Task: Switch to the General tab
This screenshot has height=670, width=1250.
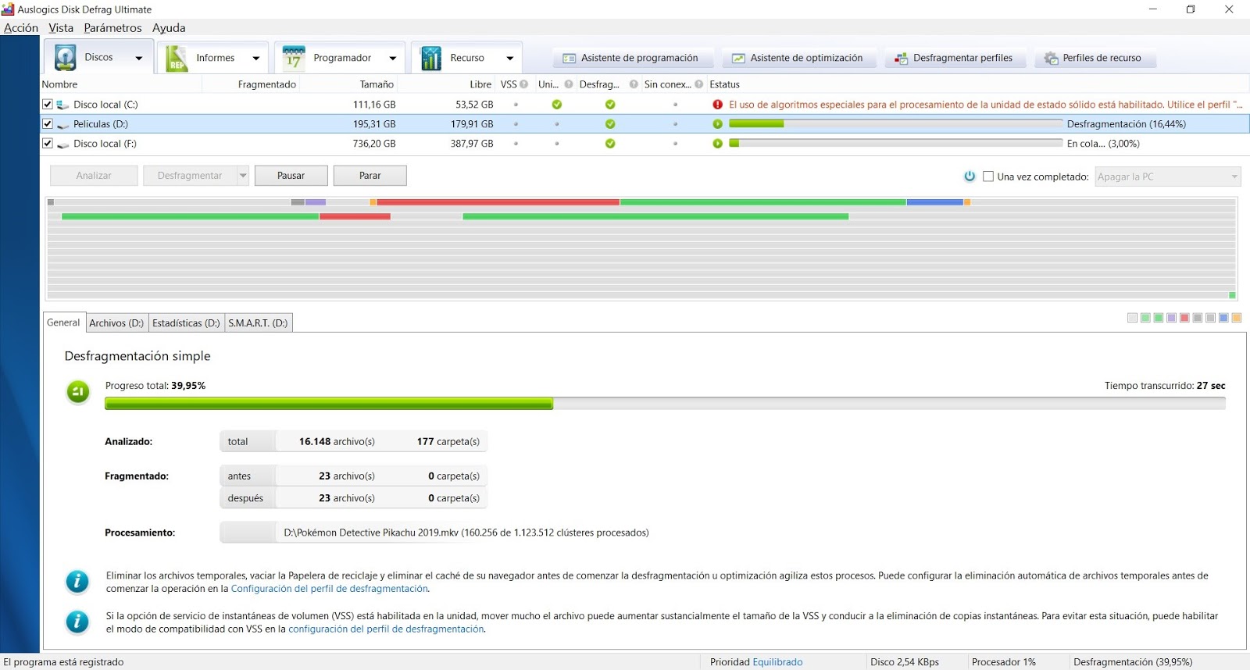Action: pyautogui.click(x=63, y=323)
